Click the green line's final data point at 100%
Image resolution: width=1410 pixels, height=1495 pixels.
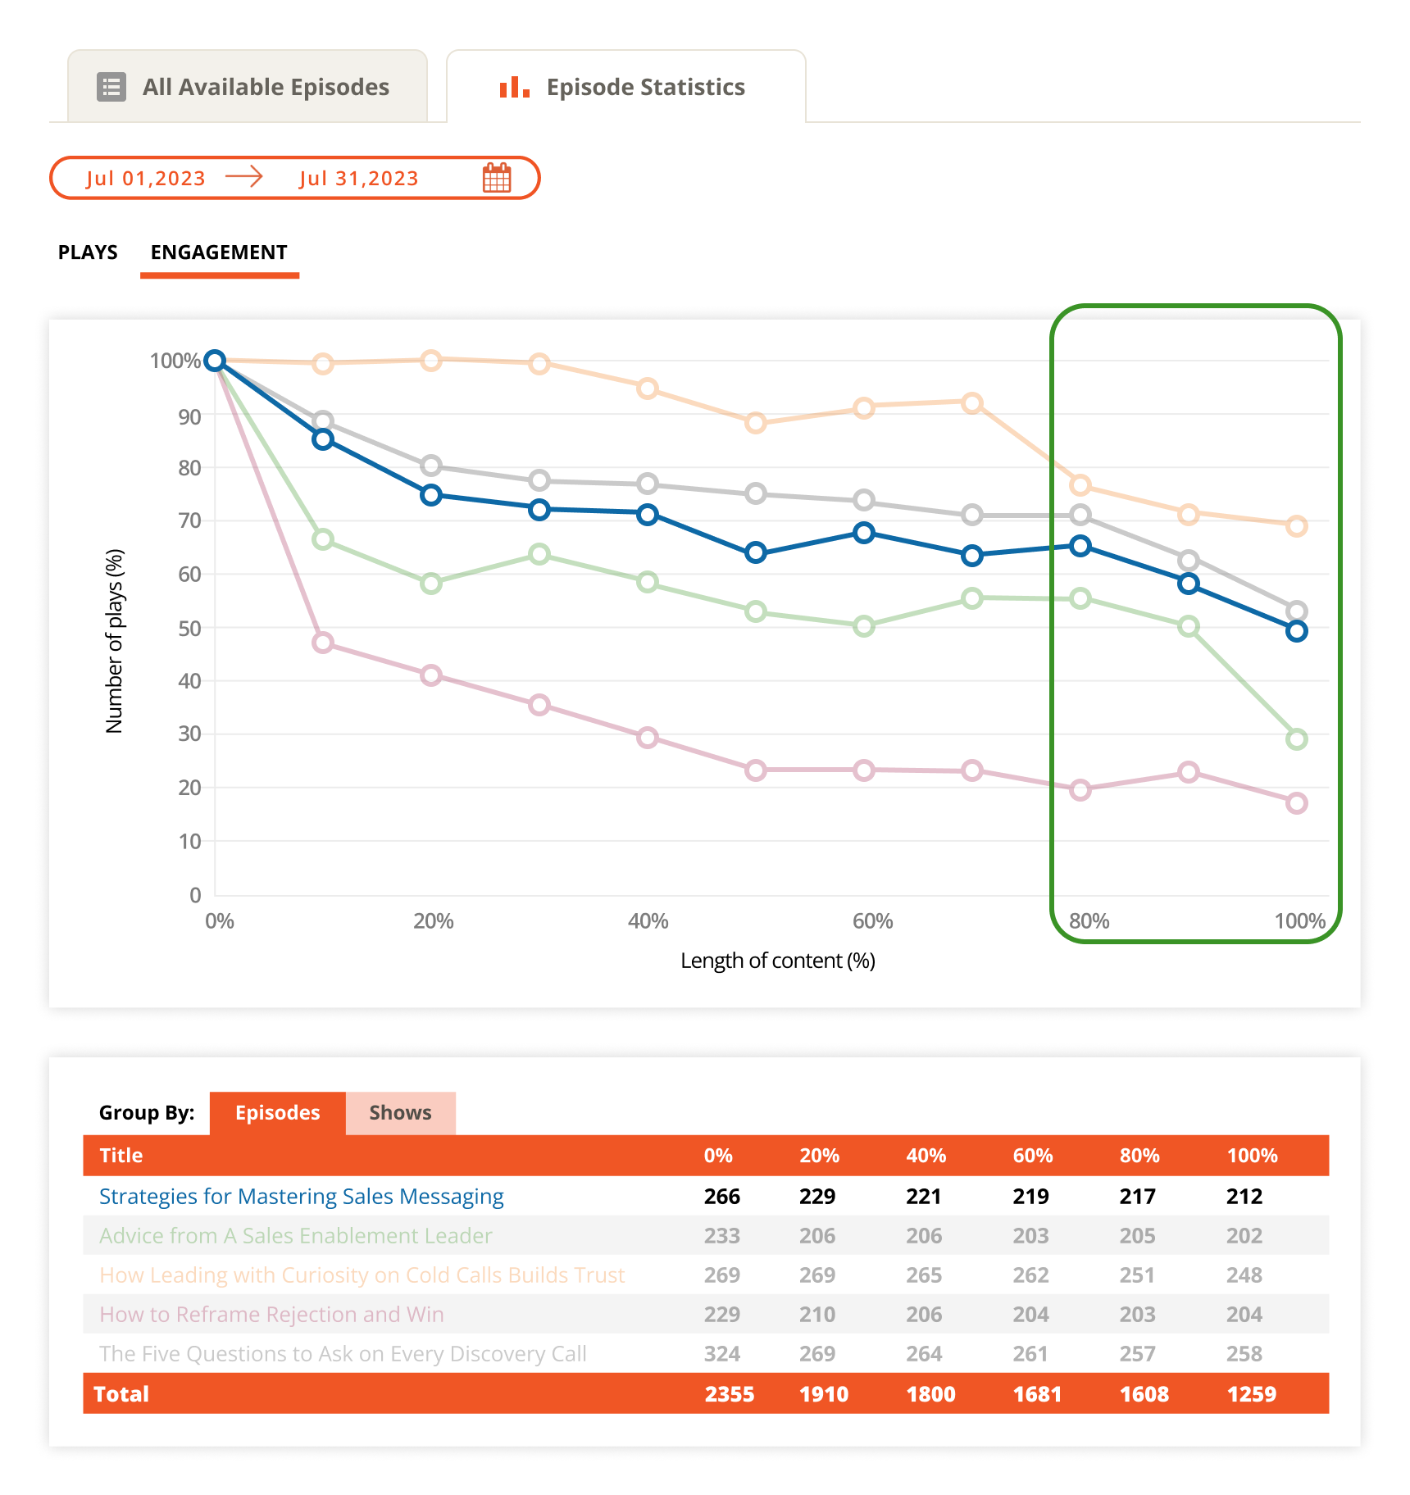pos(1296,739)
